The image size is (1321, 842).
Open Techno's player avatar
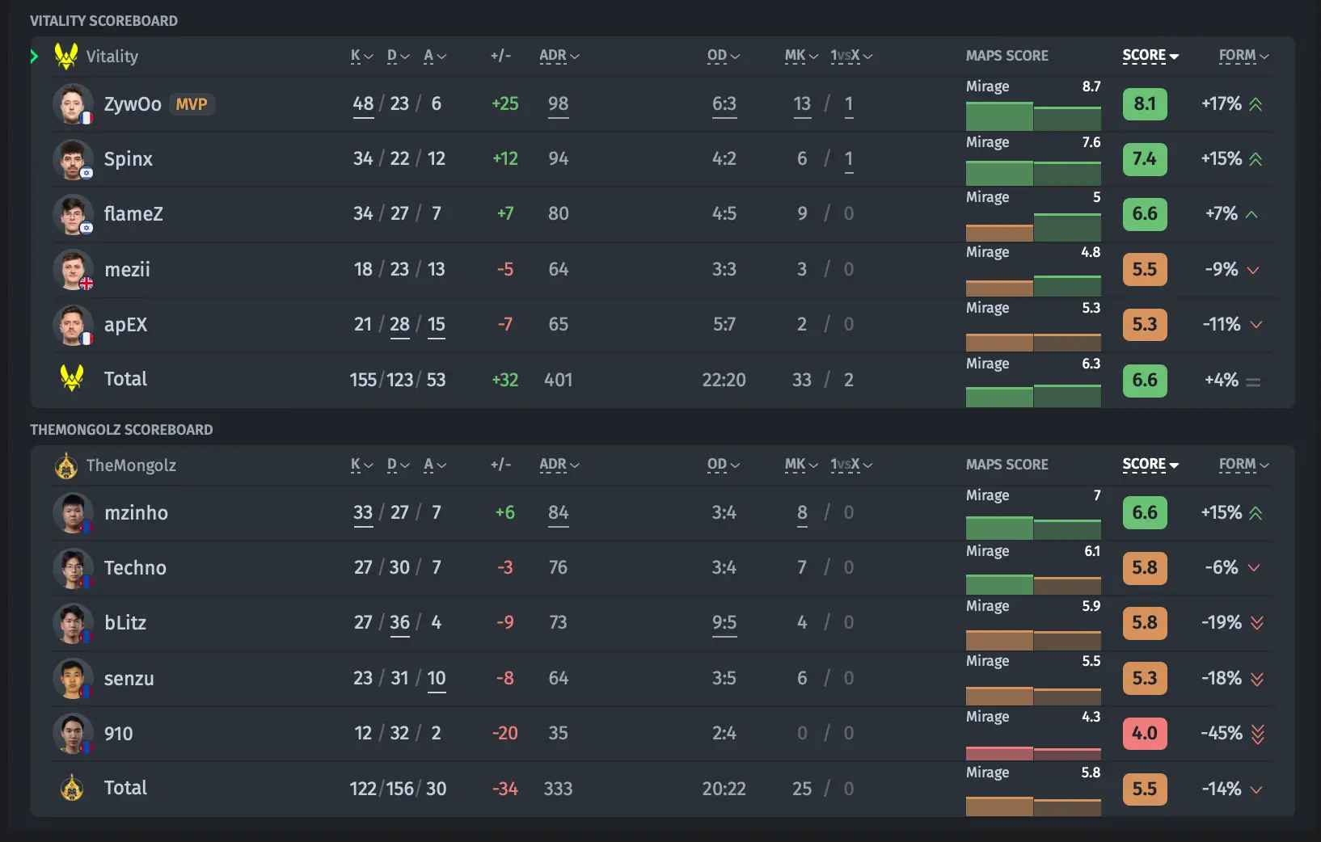73,567
